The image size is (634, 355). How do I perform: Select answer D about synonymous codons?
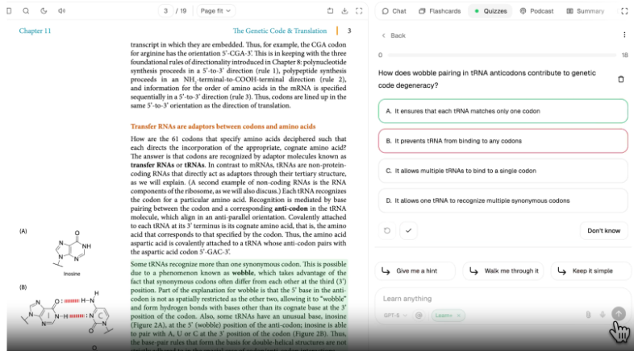pos(502,200)
